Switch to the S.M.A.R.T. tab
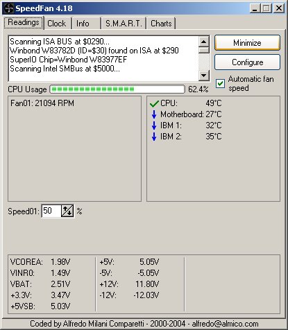This screenshot has height=330, width=288. (124, 24)
